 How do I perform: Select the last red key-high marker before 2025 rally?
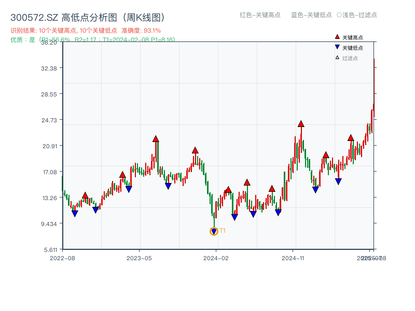click(x=351, y=138)
